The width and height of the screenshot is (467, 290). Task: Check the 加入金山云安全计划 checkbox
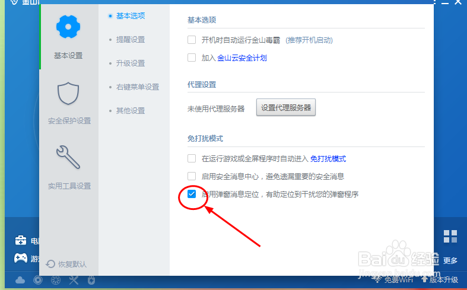tap(192, 58)
